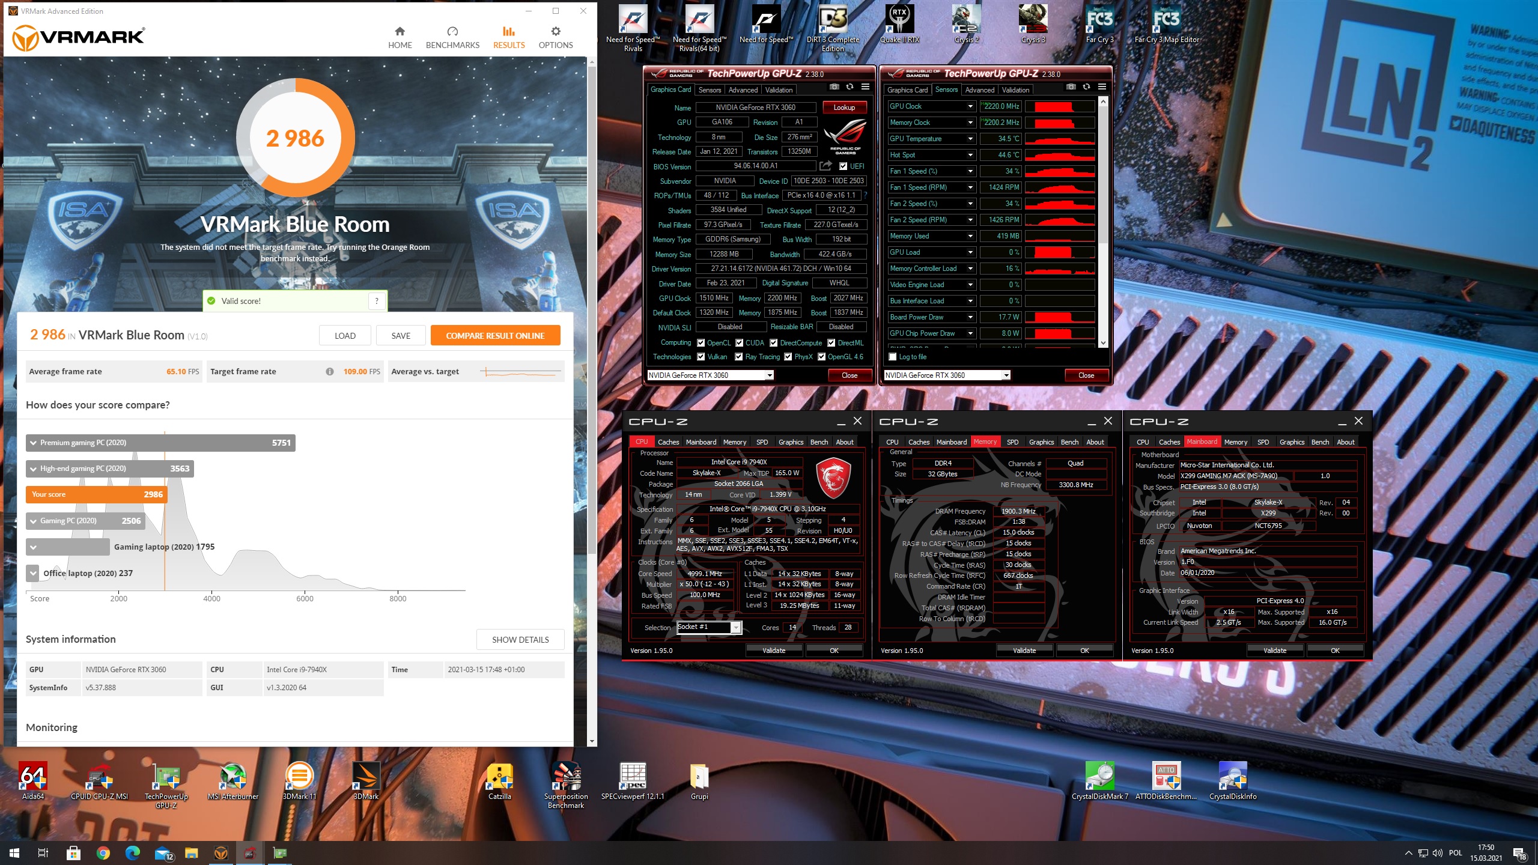Open the hamburger menu in GPU-Z Sensors window
Viewport: 1538px width, 865px height.
point(1102,87)
